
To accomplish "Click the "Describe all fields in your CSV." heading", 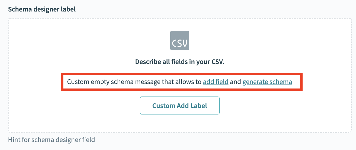I will pos(179,62).
